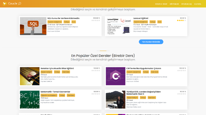Open Matematik-Temel Kavramlar lesson title
This screenshot has width=206, height=115.
click(x=55, y=92)
